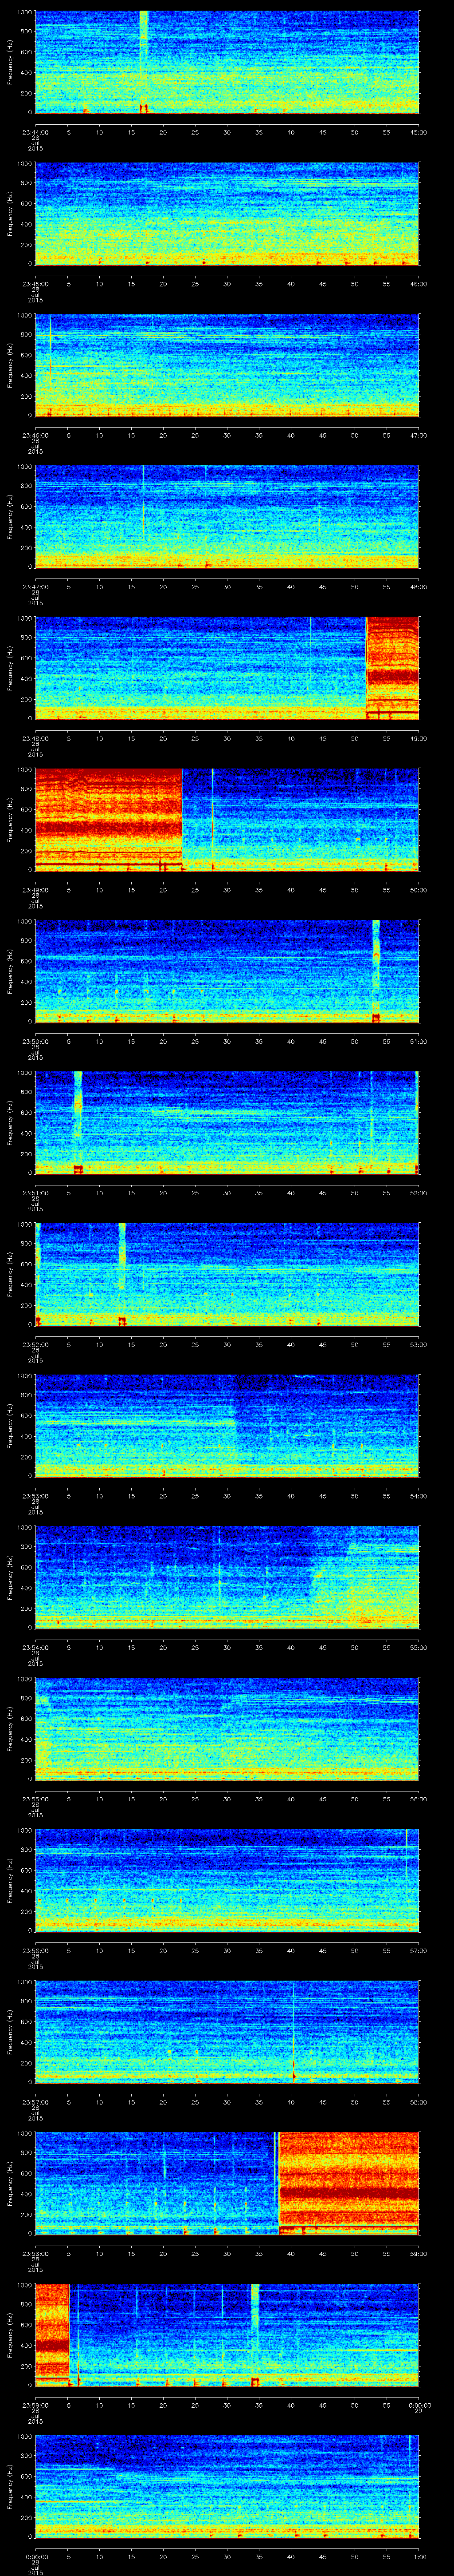Click the 23:55:00 start time label
The height and width of the screenshot is (2576, 454).
[35, 1799]
